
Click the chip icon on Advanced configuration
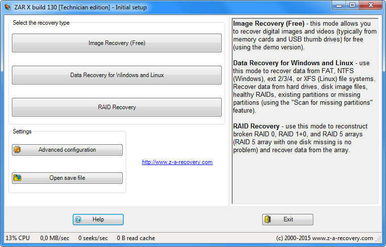[x=17, y=150]
